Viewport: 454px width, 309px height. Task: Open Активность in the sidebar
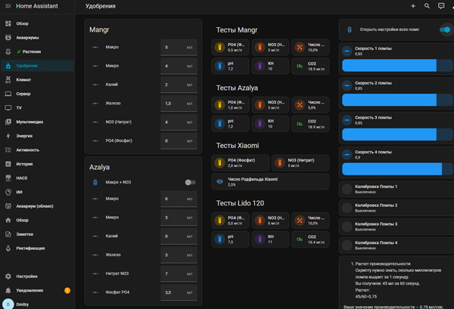pos(38,150)
